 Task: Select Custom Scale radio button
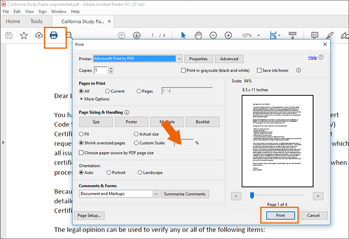[136, 143]
